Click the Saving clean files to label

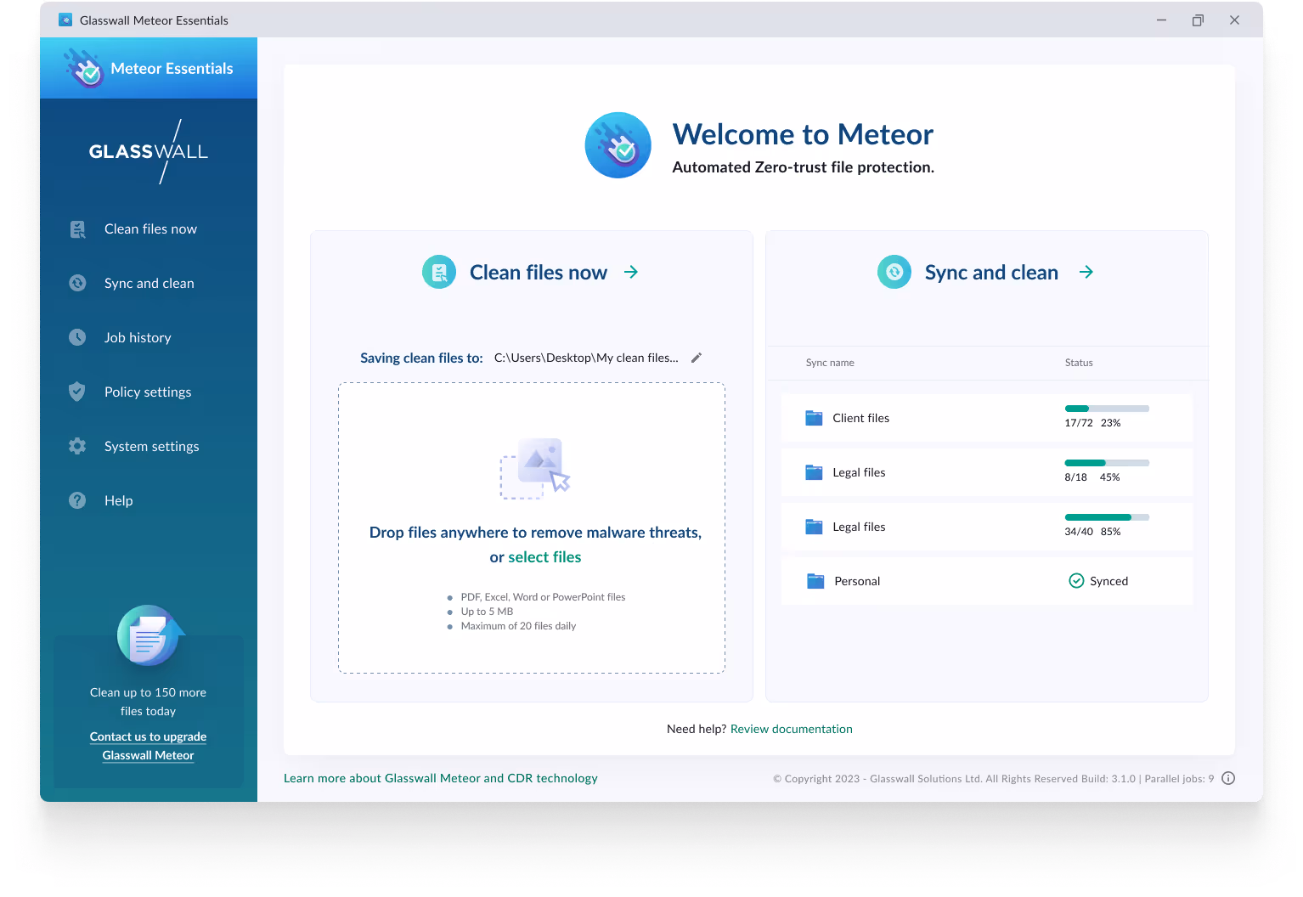(421, 358)
